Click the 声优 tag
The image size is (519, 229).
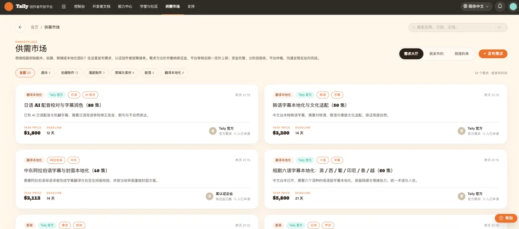click(x=327, y=225)
